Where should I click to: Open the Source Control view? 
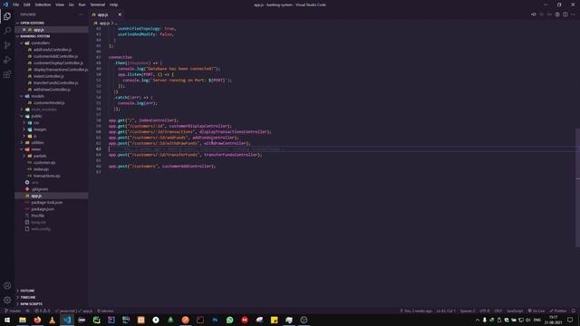point(7,45)
